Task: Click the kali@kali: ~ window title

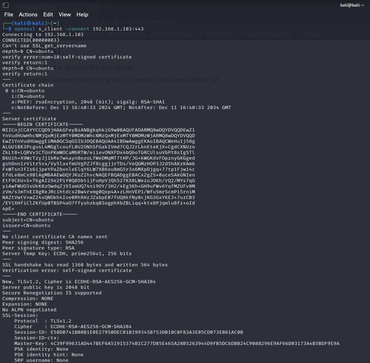Action: pyautogui.click(x=352, y=5)
